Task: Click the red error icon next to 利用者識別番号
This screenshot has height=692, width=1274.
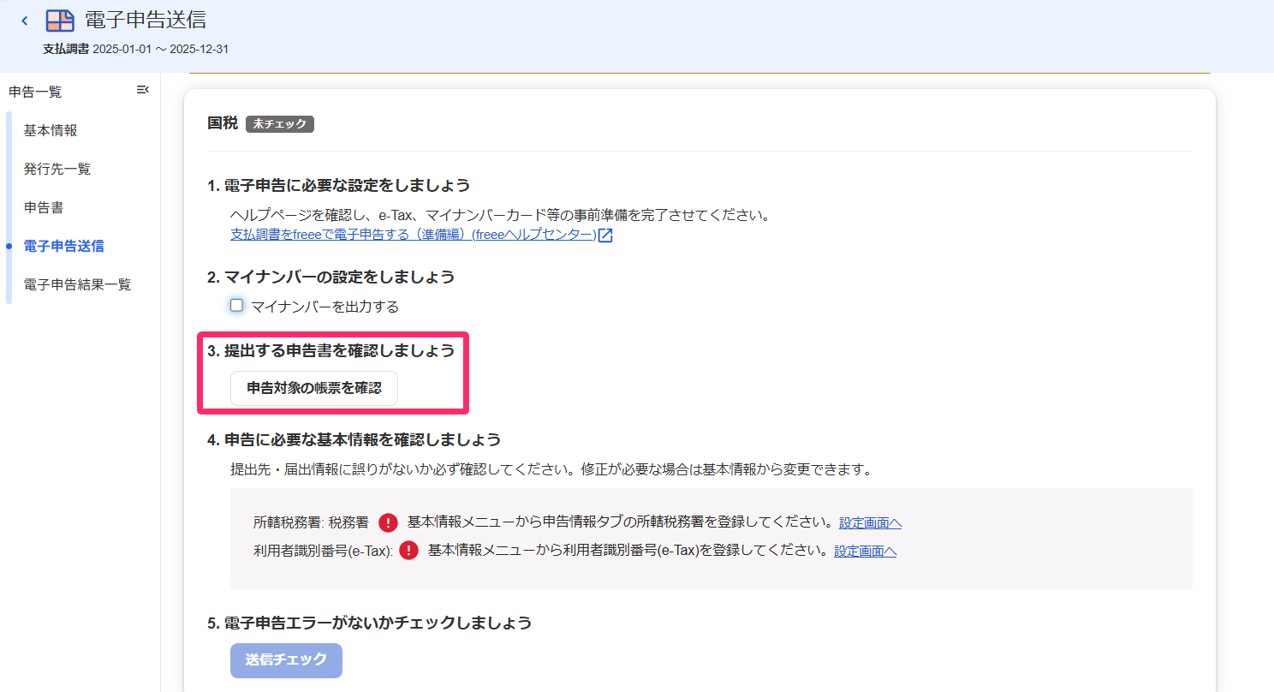Action: click(x=408, y=551)
